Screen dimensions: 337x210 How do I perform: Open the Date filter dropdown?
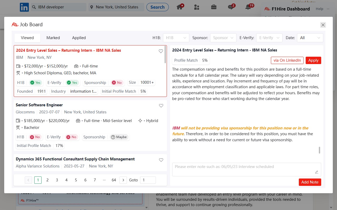pyautogui.click(x=310, y=38)
